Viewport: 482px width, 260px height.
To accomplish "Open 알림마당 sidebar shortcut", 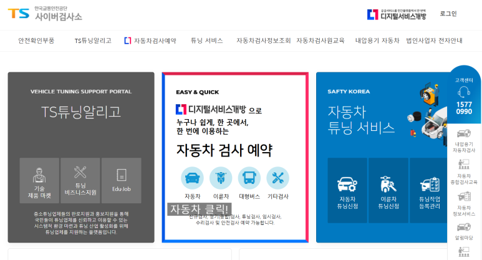I will pos(464,231).
